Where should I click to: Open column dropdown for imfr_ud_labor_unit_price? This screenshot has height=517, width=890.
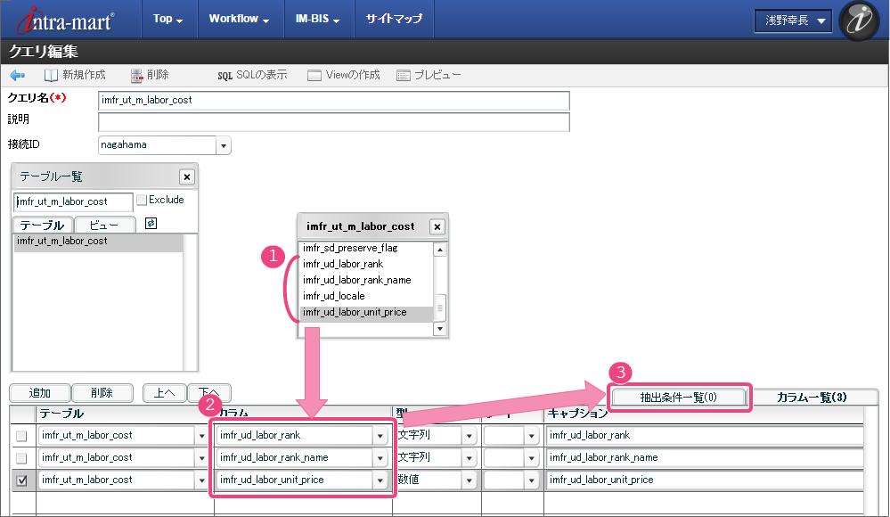click(380, 480)
